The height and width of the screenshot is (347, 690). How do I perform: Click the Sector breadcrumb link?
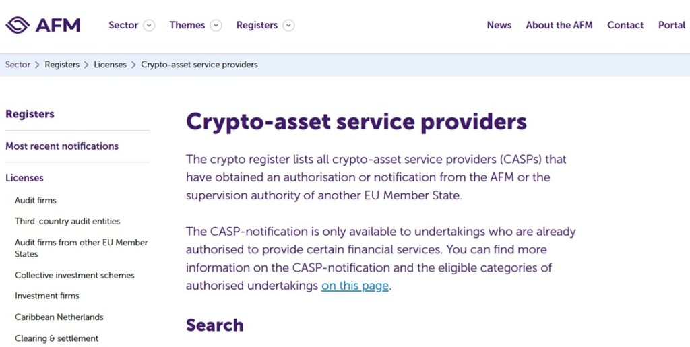pyautogui.click(x=18, y=65)
